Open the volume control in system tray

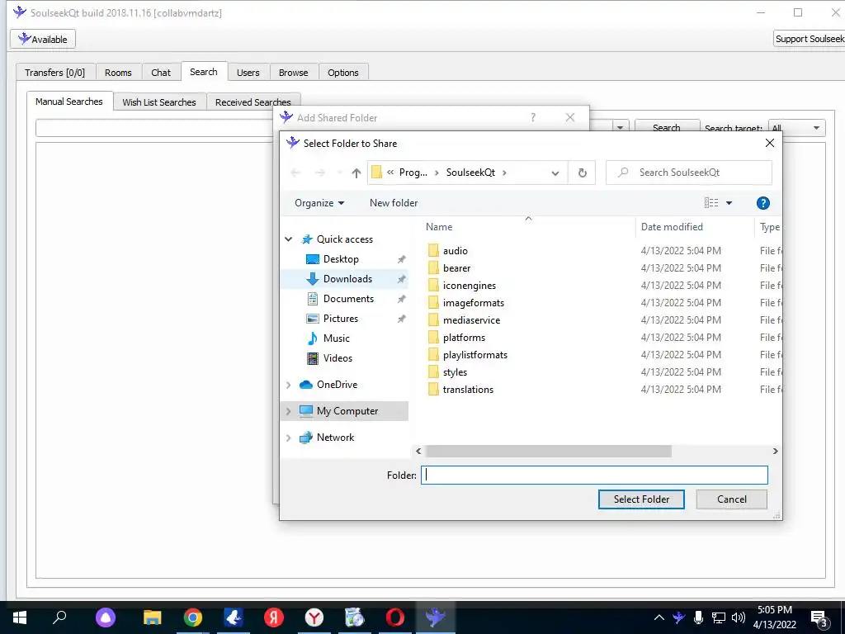click(739, 617)
